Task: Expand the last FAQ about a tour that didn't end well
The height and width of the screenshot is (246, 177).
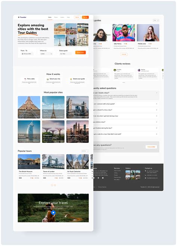Action: click(x=157, y=134)
